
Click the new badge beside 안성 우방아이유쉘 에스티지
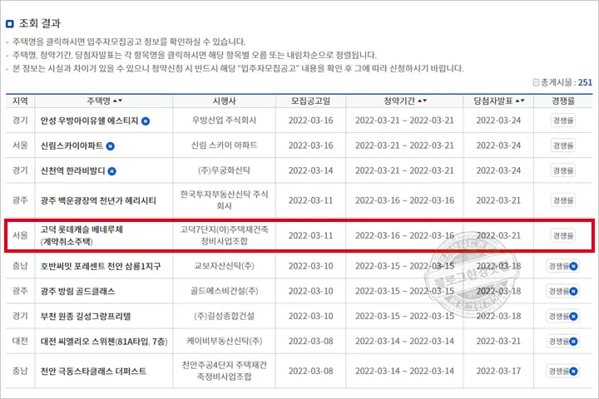(146, 121)
